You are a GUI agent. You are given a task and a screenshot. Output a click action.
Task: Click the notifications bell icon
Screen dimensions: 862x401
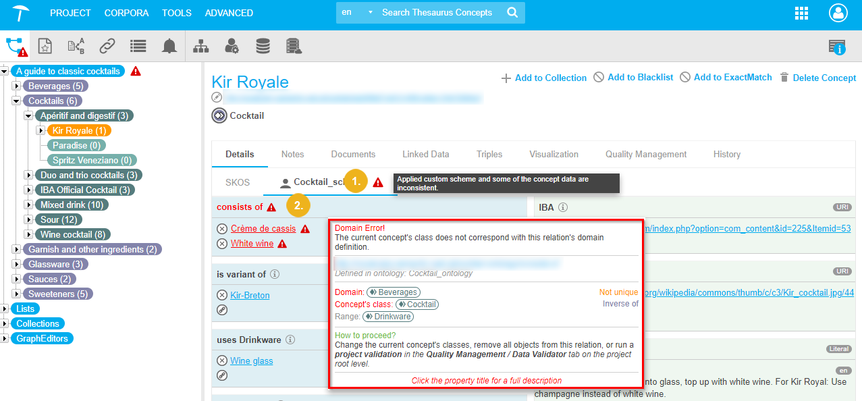click(169, 46)
